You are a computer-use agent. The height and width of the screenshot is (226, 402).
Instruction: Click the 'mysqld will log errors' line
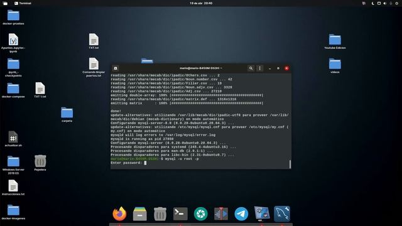pos(163,135)
